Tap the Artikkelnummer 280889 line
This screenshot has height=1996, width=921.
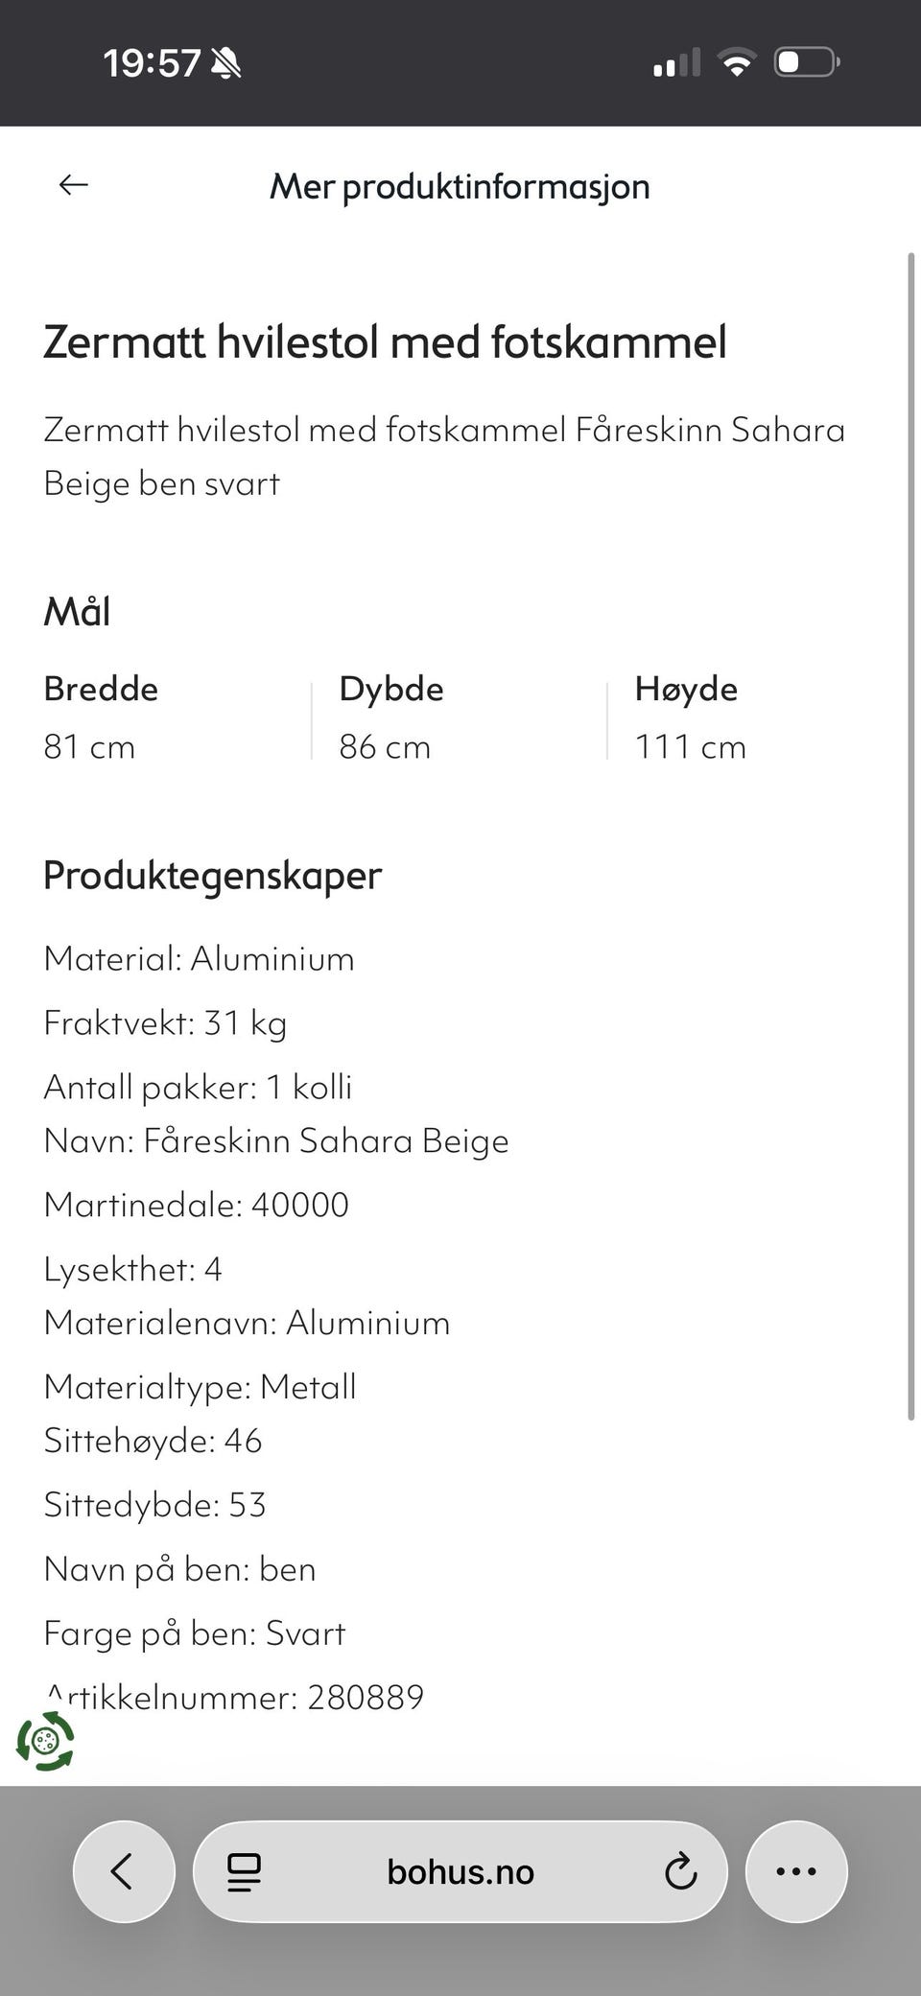pos(234,1697)
